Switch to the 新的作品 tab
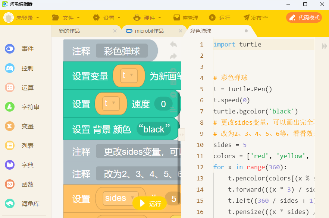 click(x=69, y=31)
